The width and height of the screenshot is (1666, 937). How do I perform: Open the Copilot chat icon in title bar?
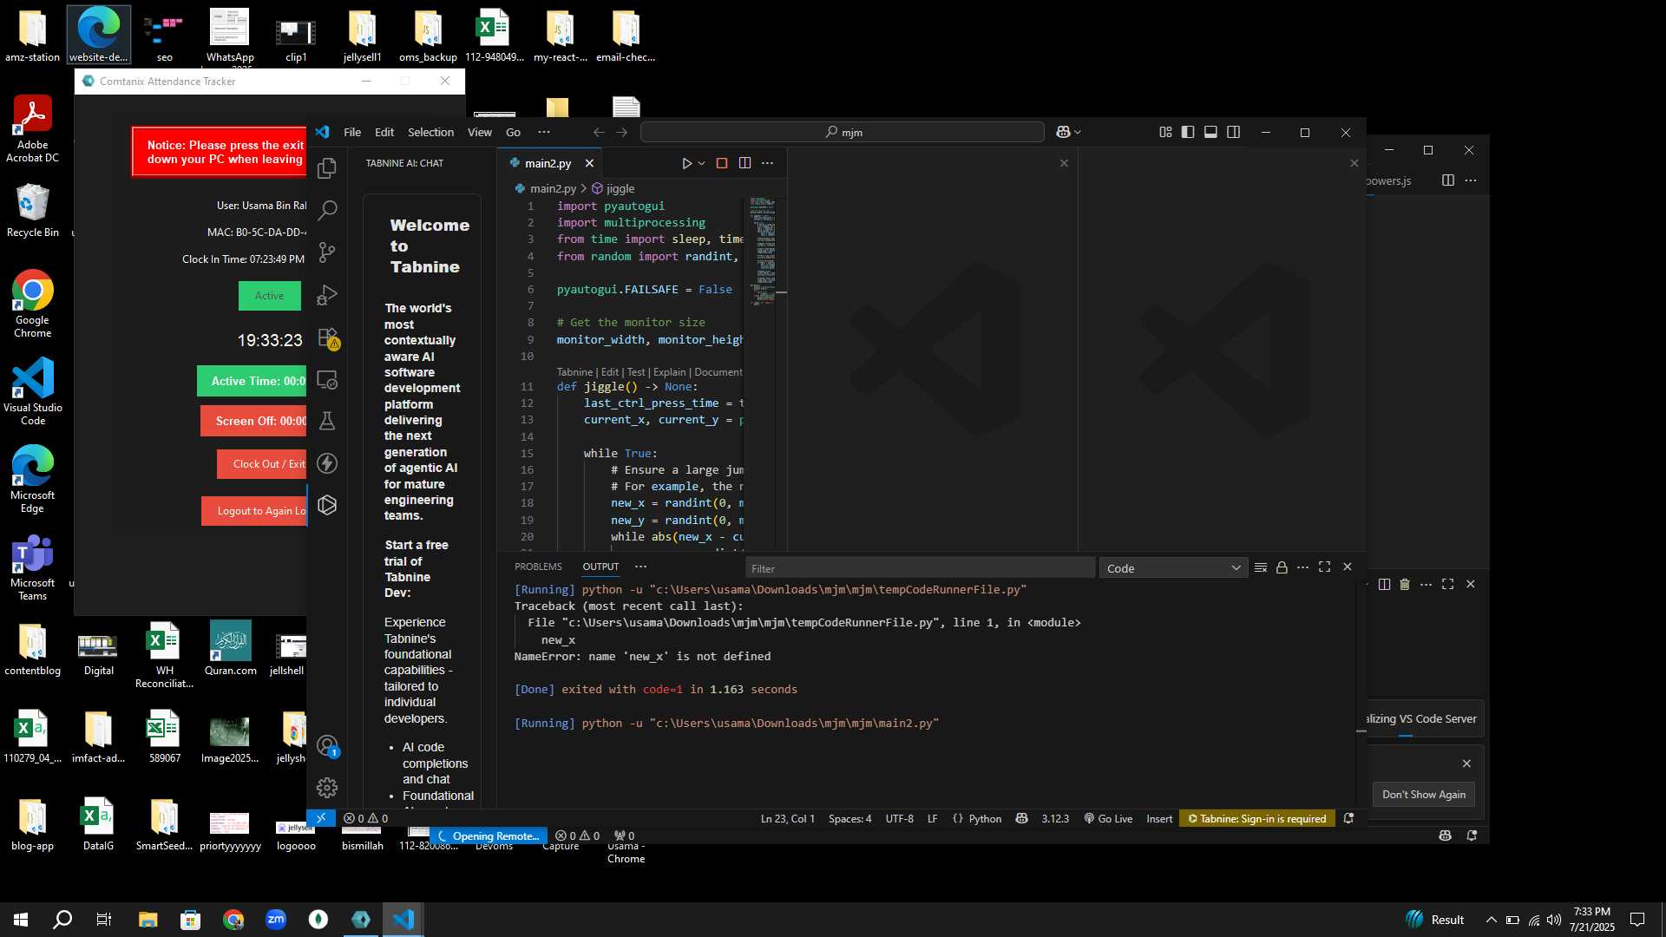pyautogui.click(x=1063, y=132)
